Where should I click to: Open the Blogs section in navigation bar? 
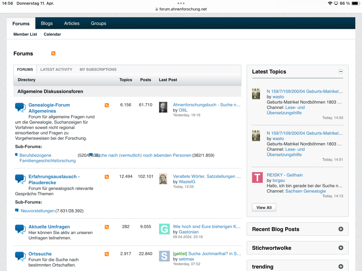47,23
